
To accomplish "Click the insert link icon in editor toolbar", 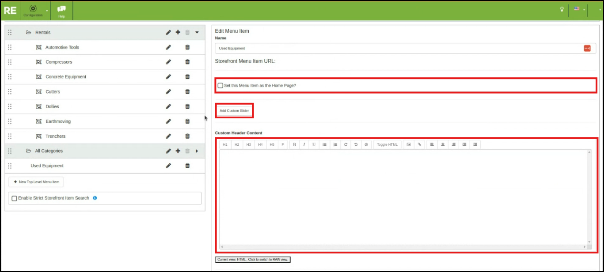I will (419, 144).
